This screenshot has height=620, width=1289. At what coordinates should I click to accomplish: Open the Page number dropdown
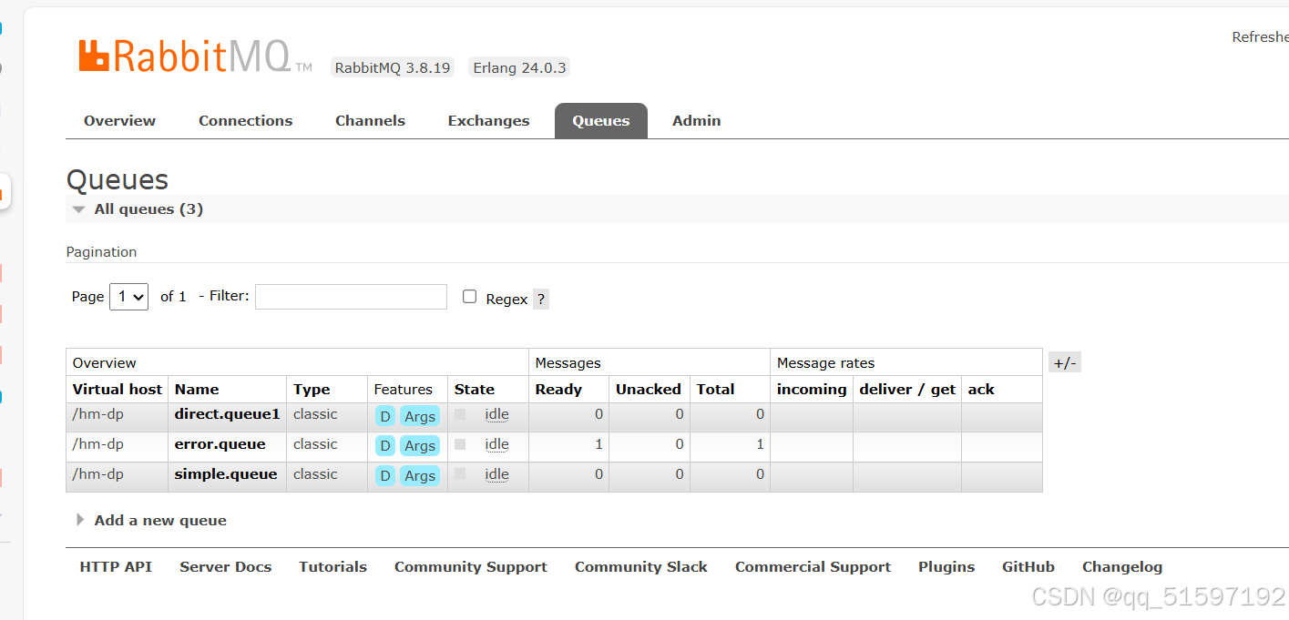(x=128, y=297)
